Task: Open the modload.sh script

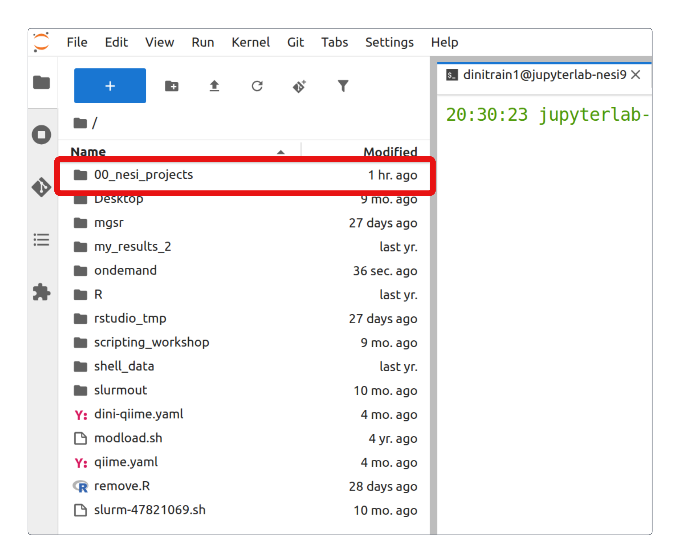Action: coord(128,438)
